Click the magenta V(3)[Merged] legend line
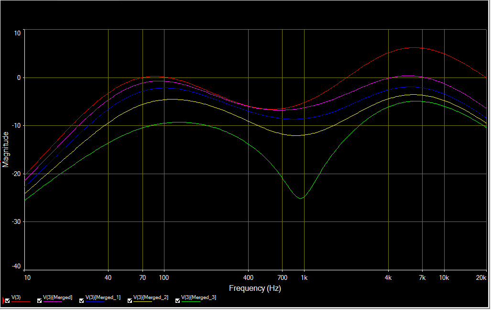Image resolution: width=491 pixels, height=310 pixels. pyautogui.click(x=53, y=301)
